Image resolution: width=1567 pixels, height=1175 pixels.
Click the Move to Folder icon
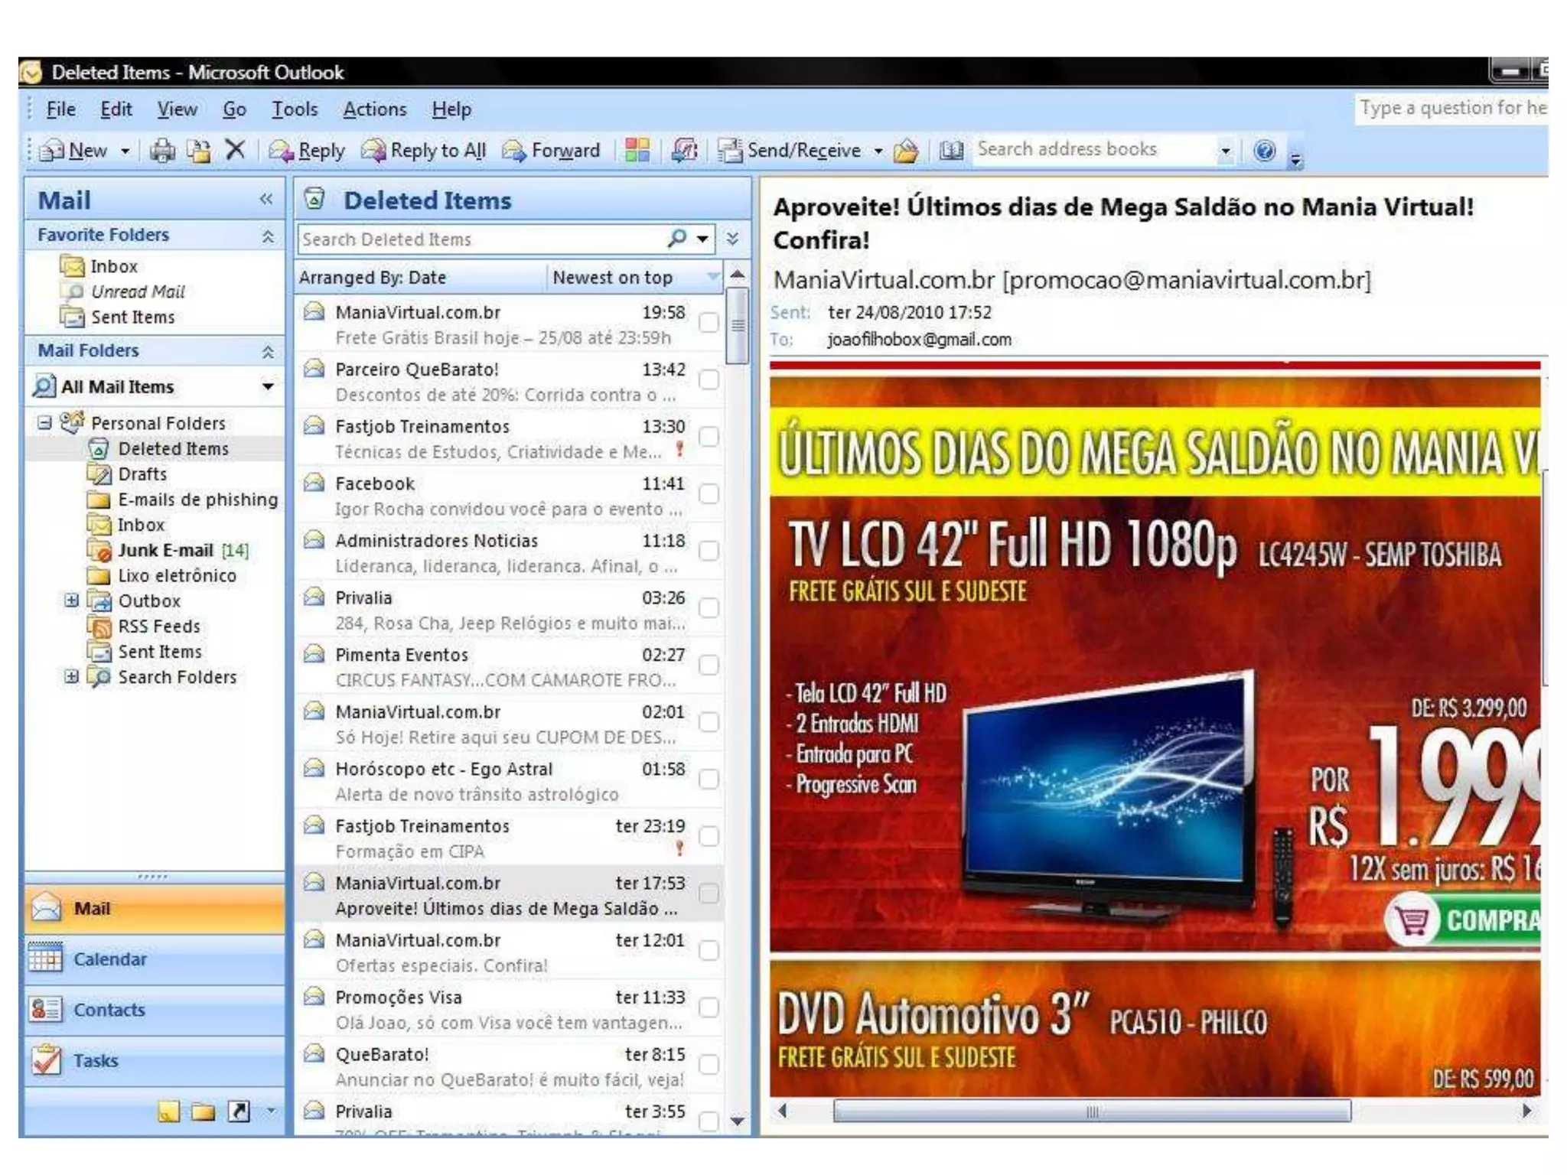coord(199,151)
